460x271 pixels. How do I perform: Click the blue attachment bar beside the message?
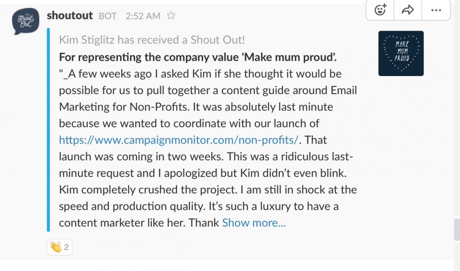(x=48, y=130)
